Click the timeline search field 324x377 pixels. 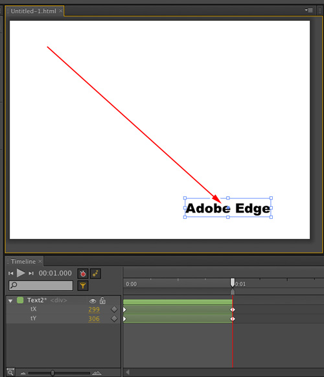pyautogui.click(x=41, y=286)
